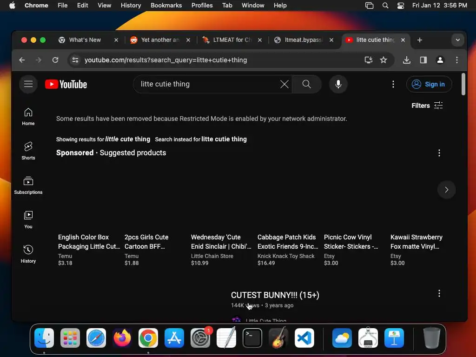View site information icon in address bar
476x357 pixels.
click(x=75, y=60)
